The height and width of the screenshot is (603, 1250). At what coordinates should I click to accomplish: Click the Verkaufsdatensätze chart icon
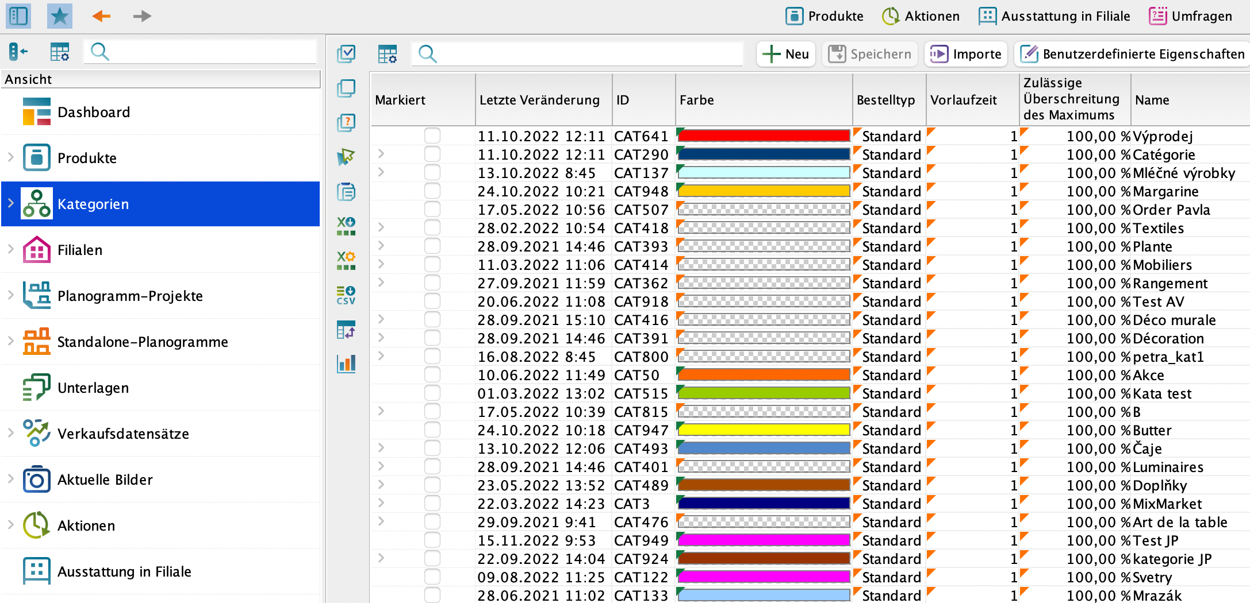(x=37, y=433)
